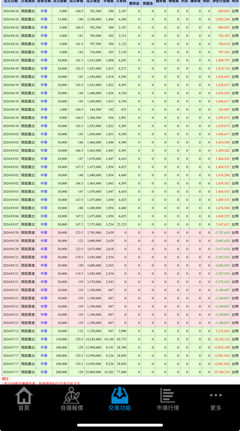Switch to the 市場行情 market tab
This screenshot has height=431, width=240.
click(168, 398)
